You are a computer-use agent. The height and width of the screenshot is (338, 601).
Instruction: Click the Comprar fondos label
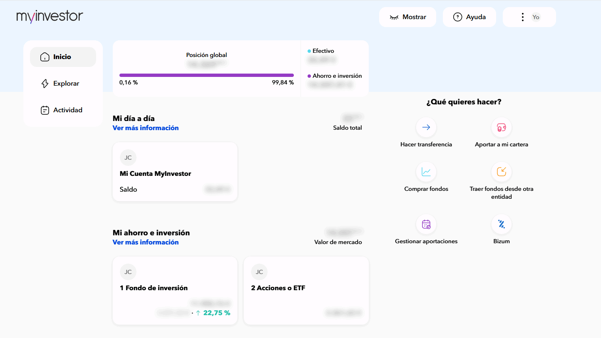426,189
